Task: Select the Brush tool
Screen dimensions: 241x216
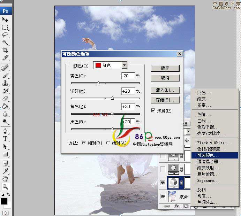Action: click(5, 75)
